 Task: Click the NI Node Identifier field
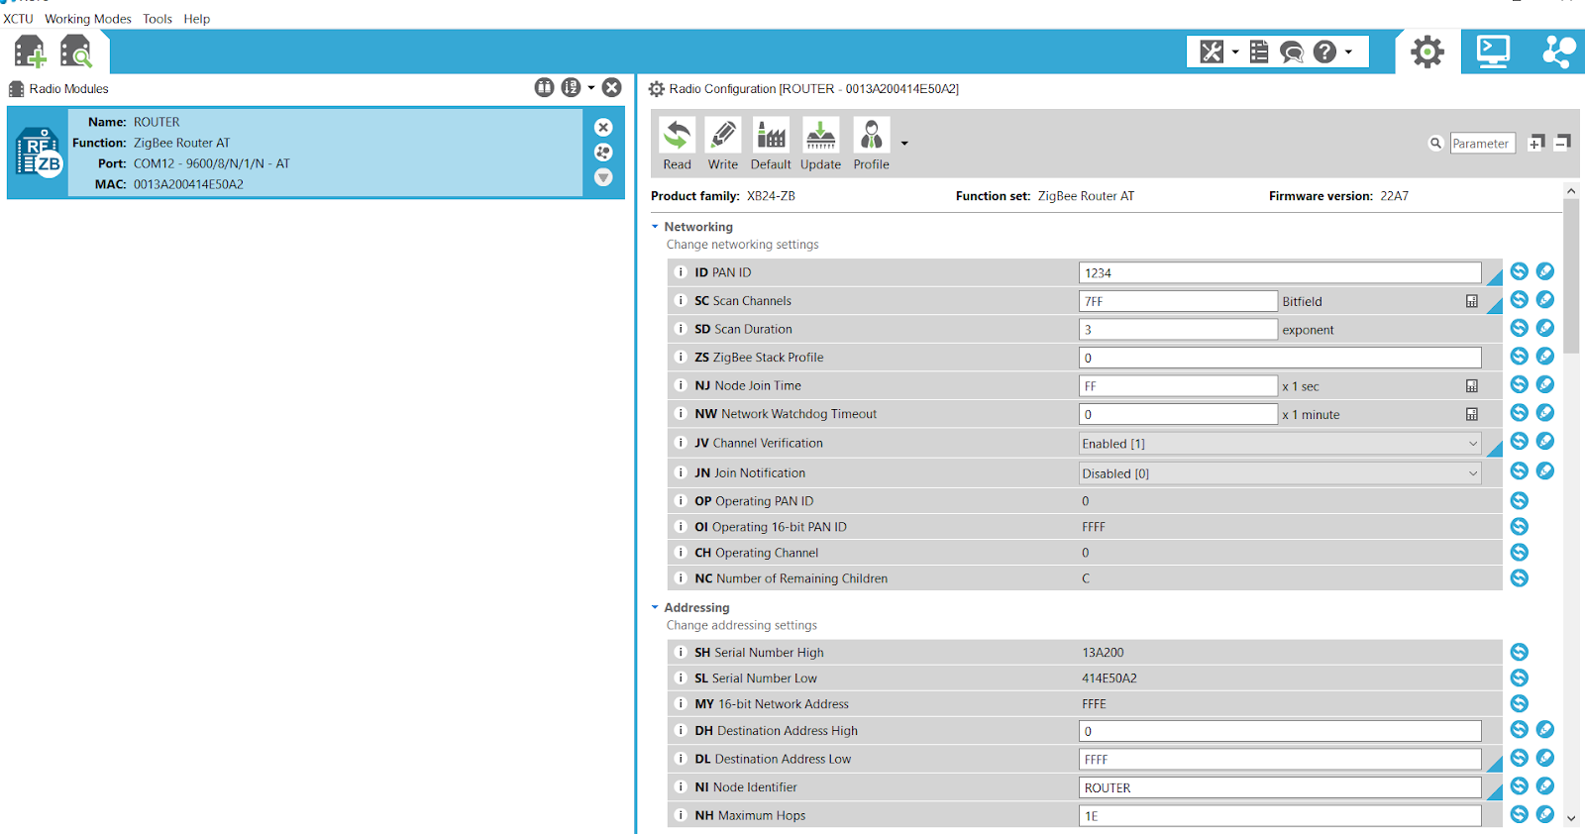1280,787
